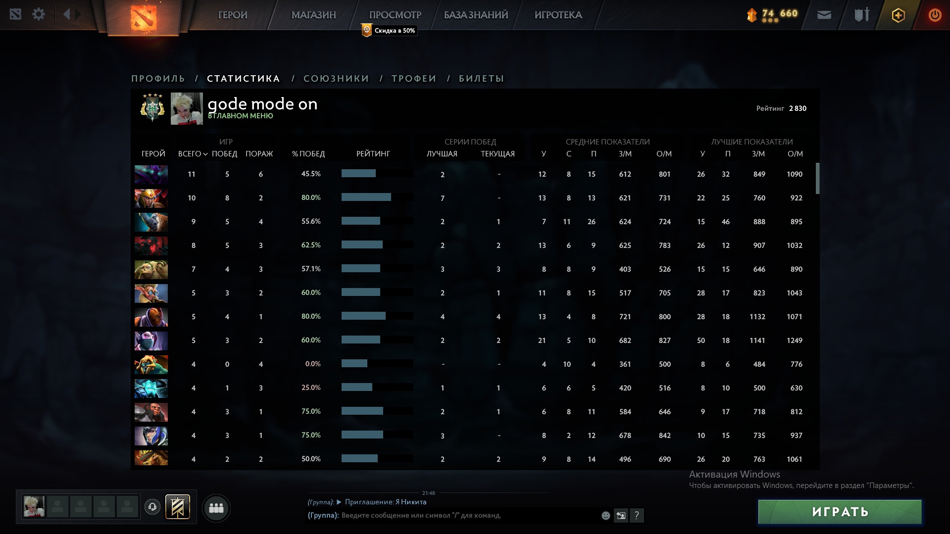This screenshot has width=950, height=534.
Task: Open the МАГАЗИН menu
Action: pyautogui.click(x=314, y=15)
